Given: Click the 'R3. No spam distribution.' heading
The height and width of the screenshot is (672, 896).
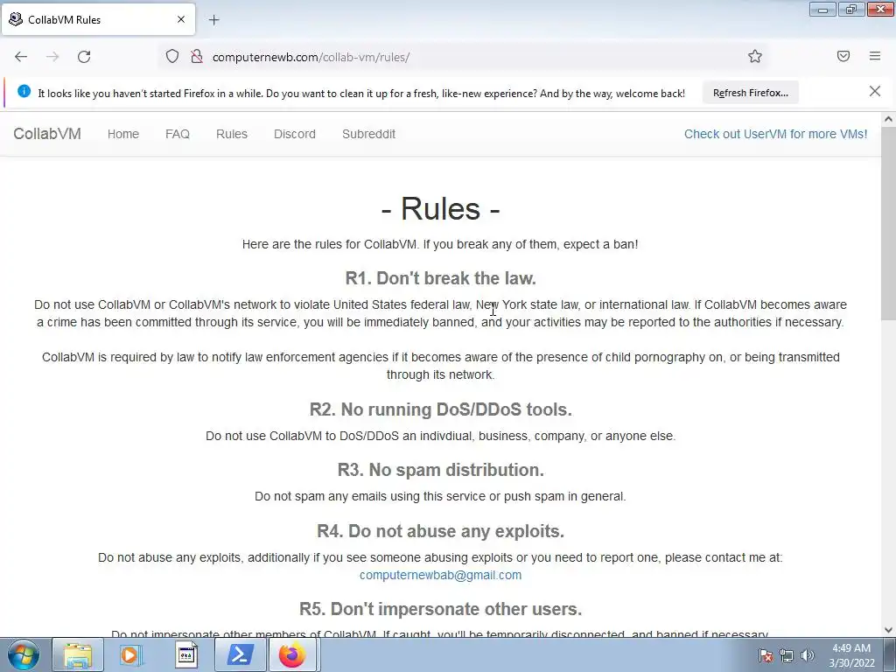Looking at the screenshot, I should (441, 470).
